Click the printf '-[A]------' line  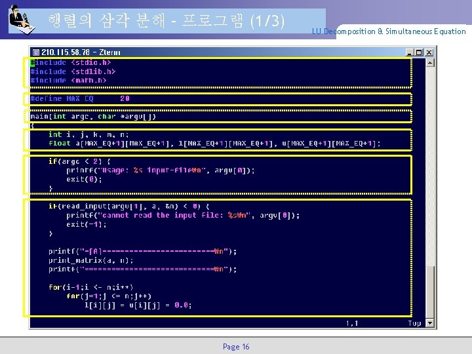pyautogui.click(x=143, y=251)
